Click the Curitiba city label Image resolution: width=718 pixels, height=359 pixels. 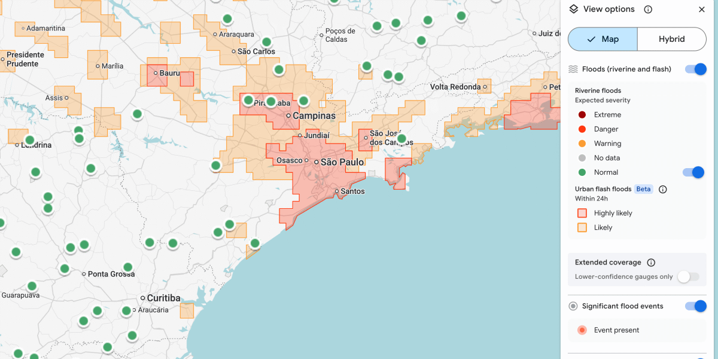(x=163, y=298)
